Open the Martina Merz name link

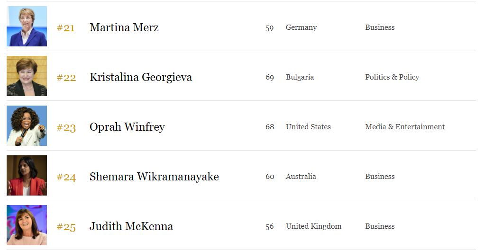pos(124,27)
